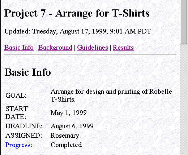The image size is (188, 155).
Task: Click the scrollbar track below the thumb
Action: 184,99
